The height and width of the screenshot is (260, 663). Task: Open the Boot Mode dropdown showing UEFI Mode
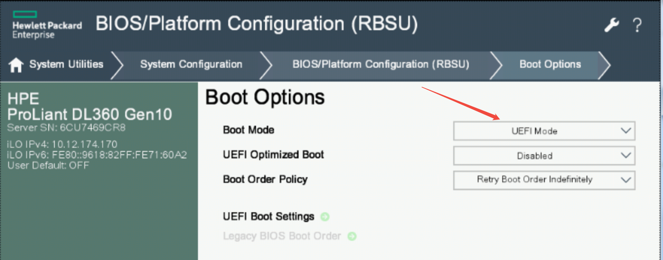tap(544, 131)
